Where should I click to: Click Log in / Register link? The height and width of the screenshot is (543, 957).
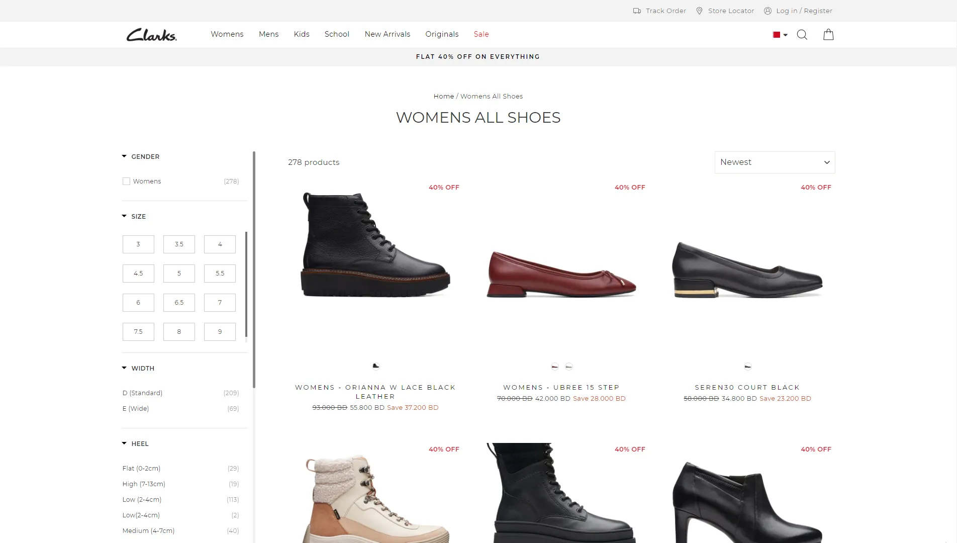pos(804,11)
